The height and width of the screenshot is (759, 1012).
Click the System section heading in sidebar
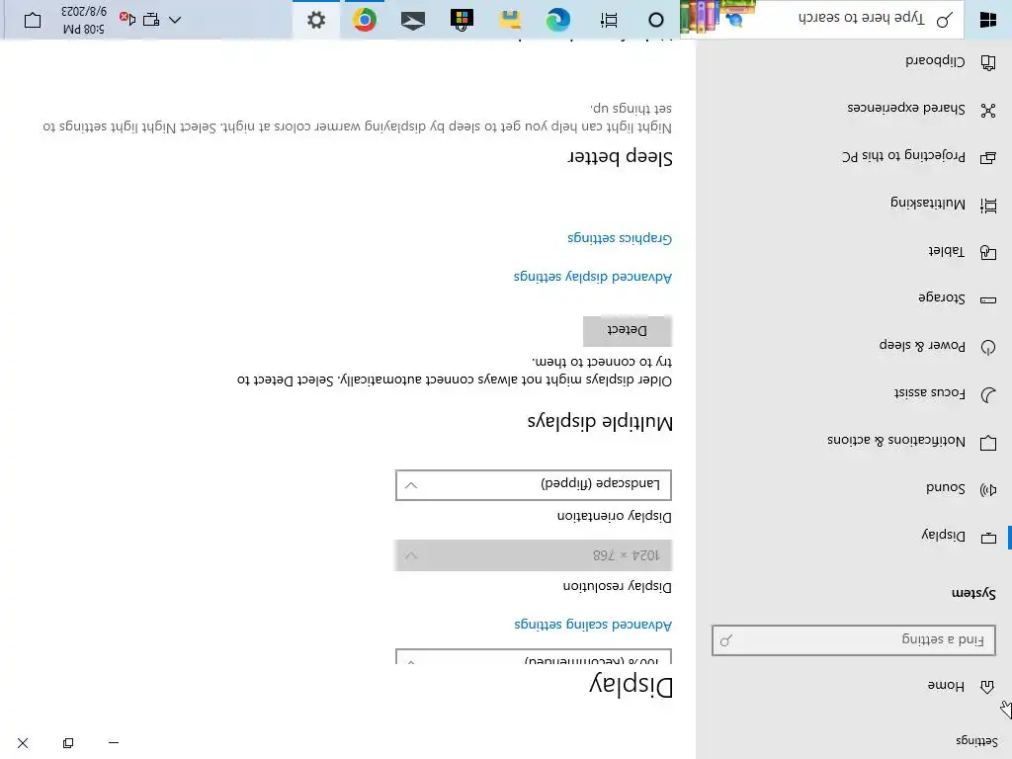[973, 593]
